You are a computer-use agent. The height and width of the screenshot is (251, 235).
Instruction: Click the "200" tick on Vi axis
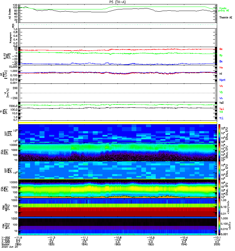[x=15, y=88]
